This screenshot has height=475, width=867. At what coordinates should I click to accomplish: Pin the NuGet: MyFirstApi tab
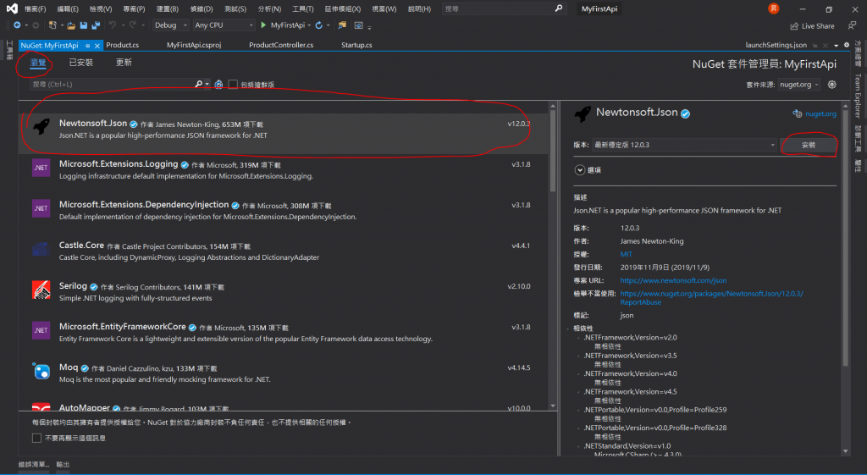[x=88, y=46]
